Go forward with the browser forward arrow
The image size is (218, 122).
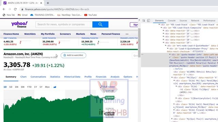pyautogui.click(x=10, y=9)
